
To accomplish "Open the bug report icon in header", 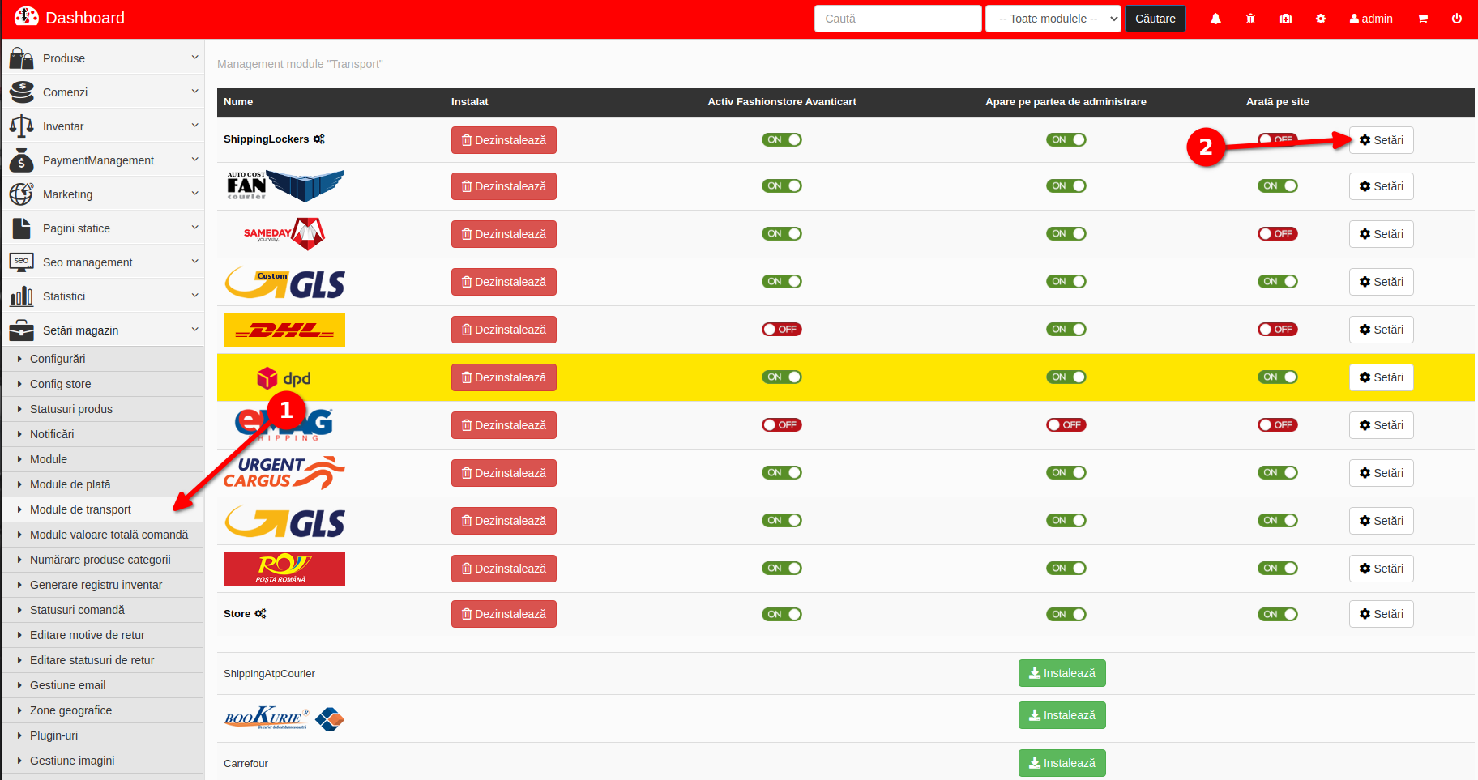I will point(1250,19).
